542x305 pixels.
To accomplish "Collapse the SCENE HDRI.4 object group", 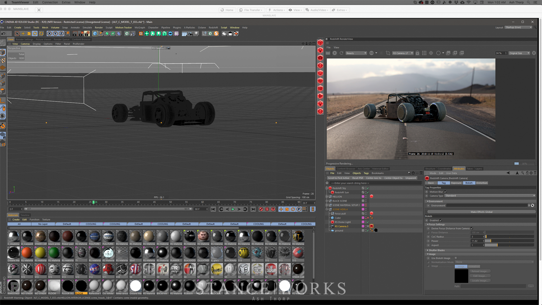I will click(x=327, y=209).
